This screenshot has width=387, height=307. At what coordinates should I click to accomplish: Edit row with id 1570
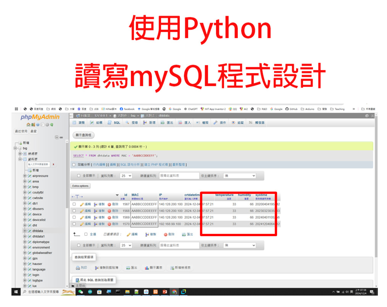click(85, 224)
